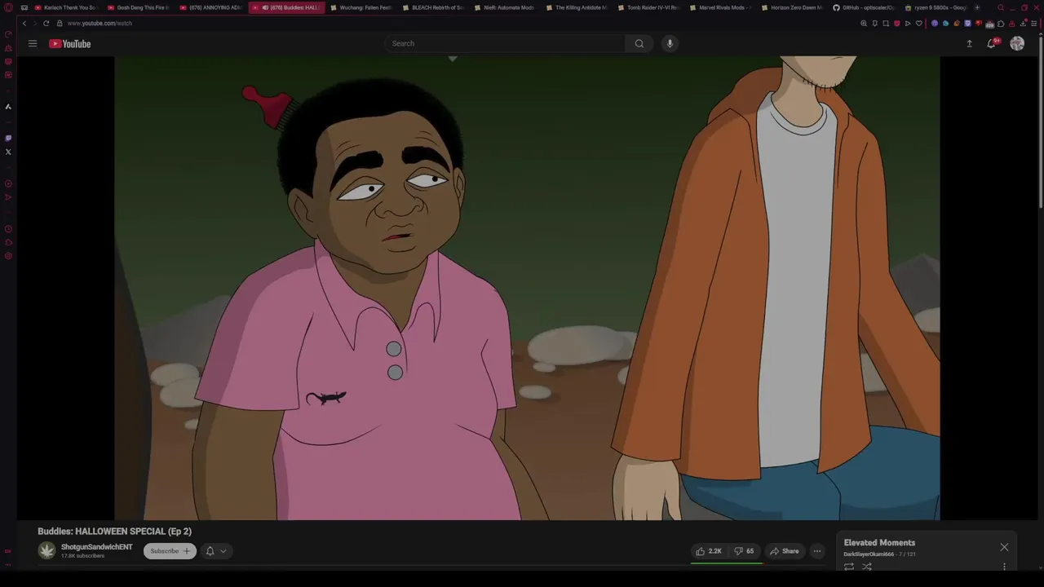Image resolution: width=1044 pixels, height=587 pixels.
Task: Open the Aria AI icon in Opera sidebar
Action: click(x=8, y=106)
